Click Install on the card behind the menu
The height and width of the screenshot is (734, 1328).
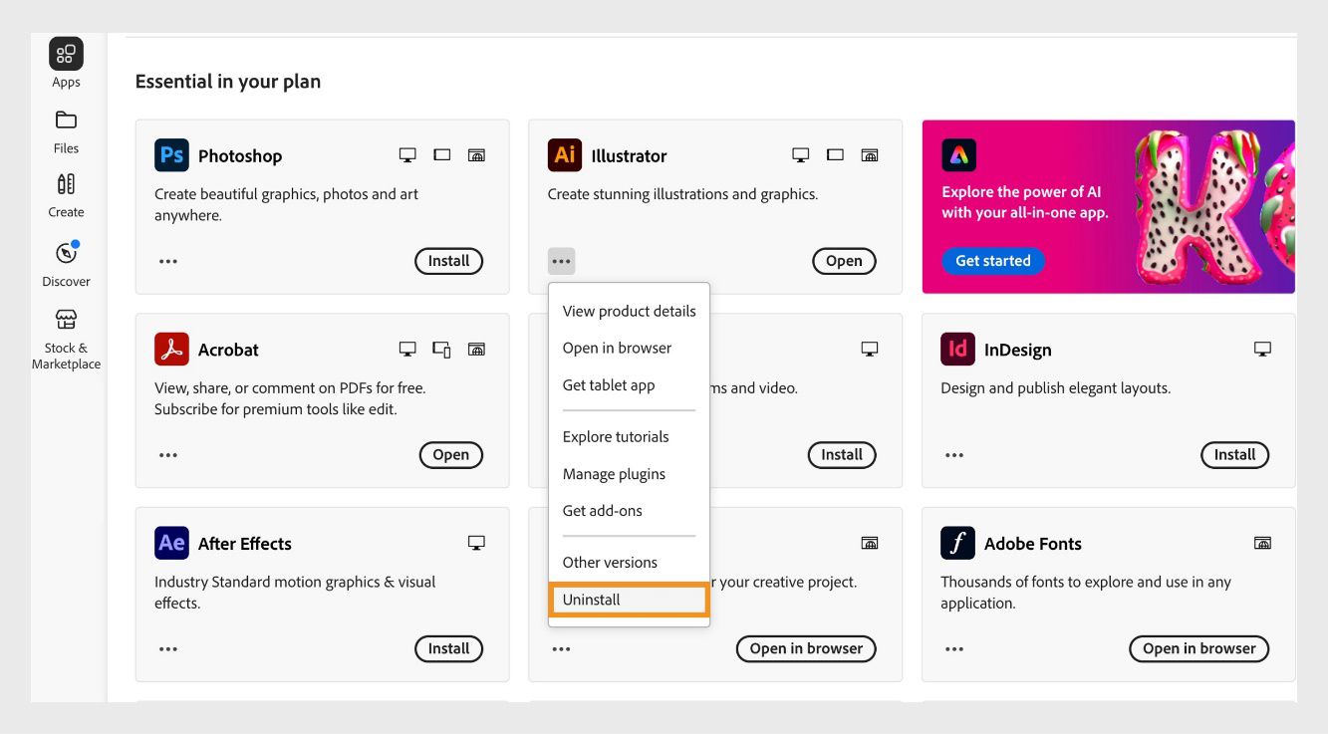(842, 455)
